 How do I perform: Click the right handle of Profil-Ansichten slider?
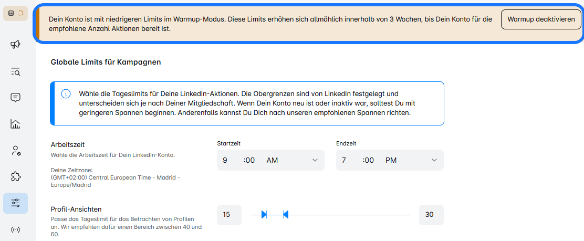click(x=286, y=214)
